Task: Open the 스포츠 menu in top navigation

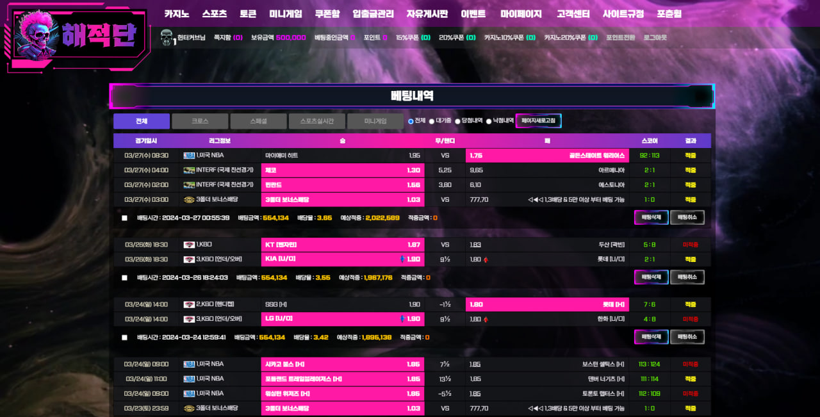Action: click(x=214, y=13)
